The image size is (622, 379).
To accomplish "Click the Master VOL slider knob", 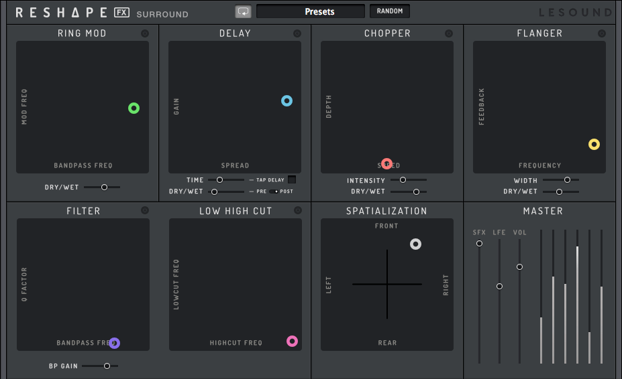I will coord(519,267).
